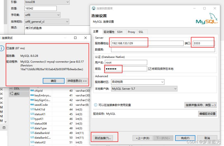Click the 123 type icon of fwhK1Id column
This screenshot has width=224, height=146.
pos(32,109)
